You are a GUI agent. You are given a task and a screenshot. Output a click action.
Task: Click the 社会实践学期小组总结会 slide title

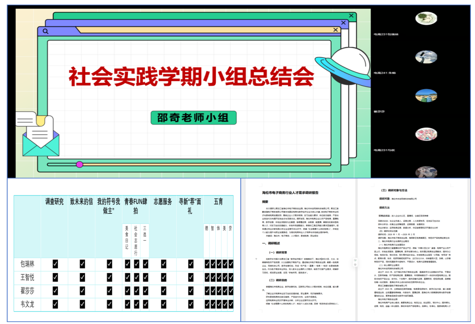point(191,76)
